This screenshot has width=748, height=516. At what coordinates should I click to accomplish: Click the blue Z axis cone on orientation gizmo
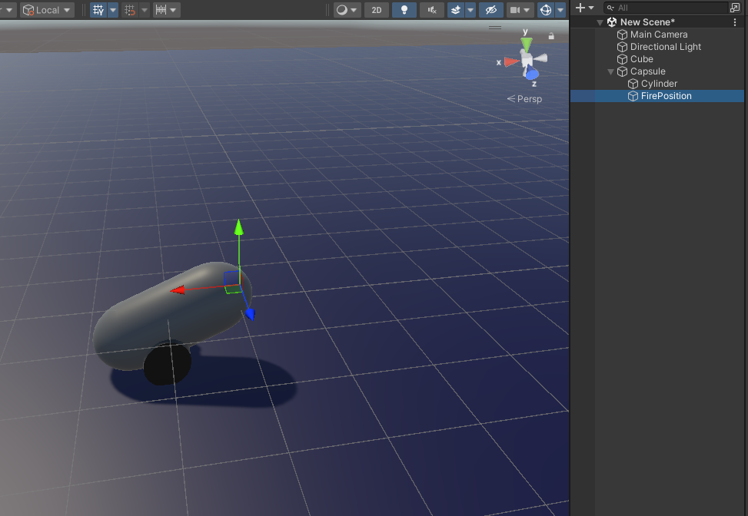pos(531,74)
